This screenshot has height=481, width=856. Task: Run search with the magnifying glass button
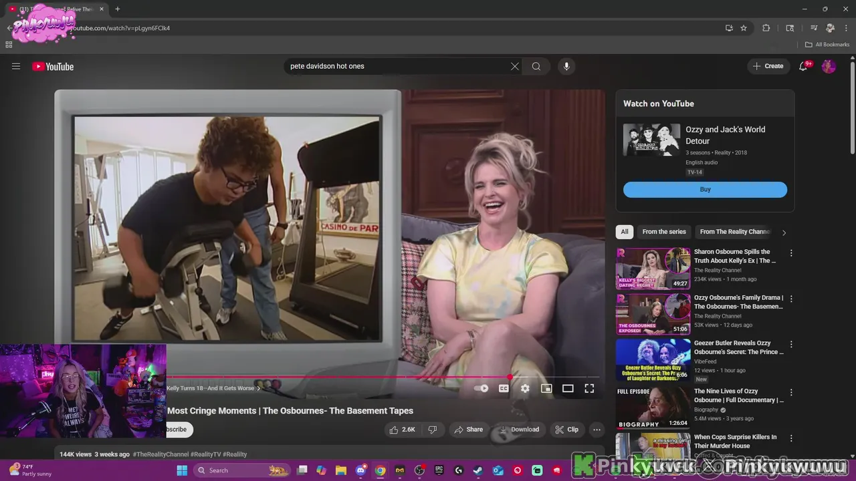536,66
